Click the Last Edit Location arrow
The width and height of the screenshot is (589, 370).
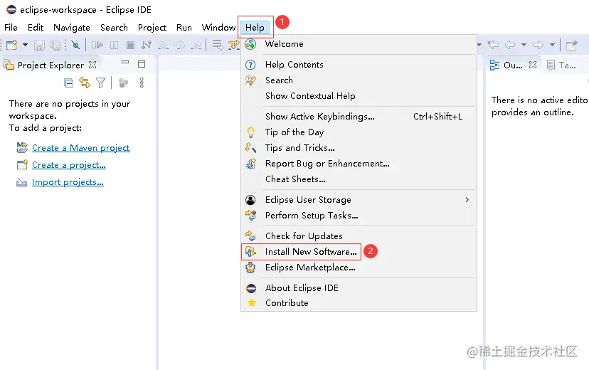(x=493, y=45)
